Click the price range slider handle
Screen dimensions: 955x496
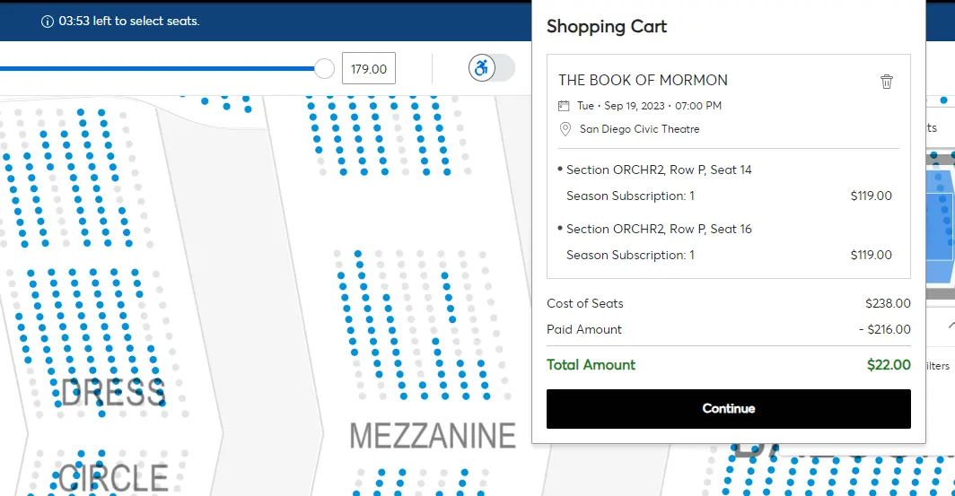pos(325,68)
